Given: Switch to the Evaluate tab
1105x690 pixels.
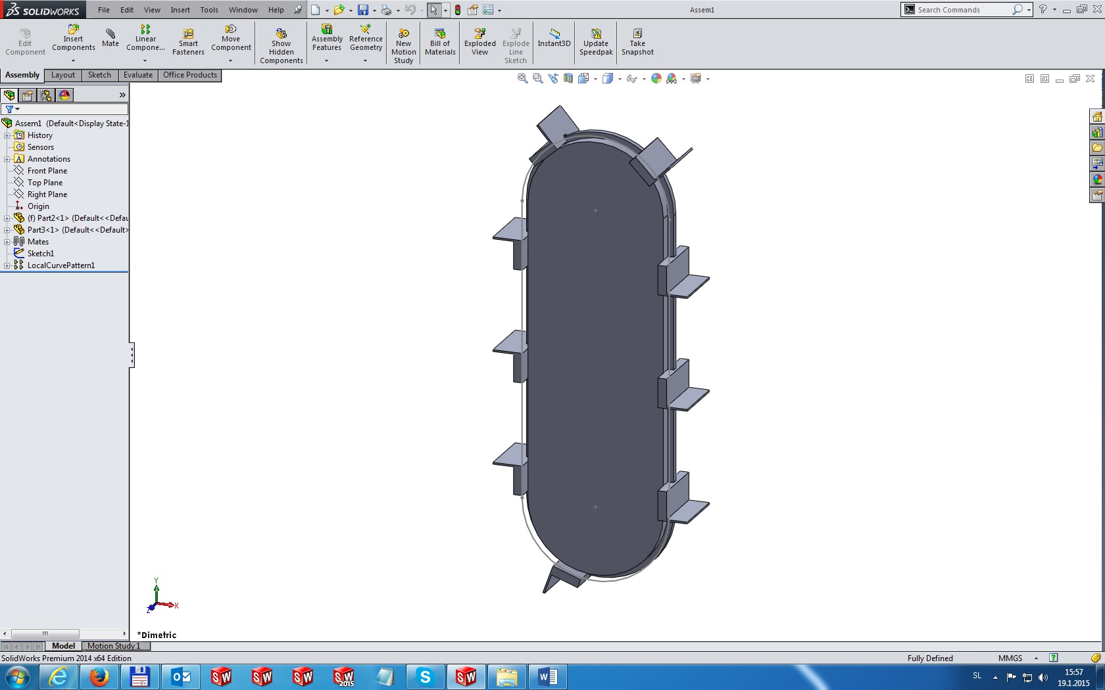Looking at the screenshot, I should coord(137,75).
